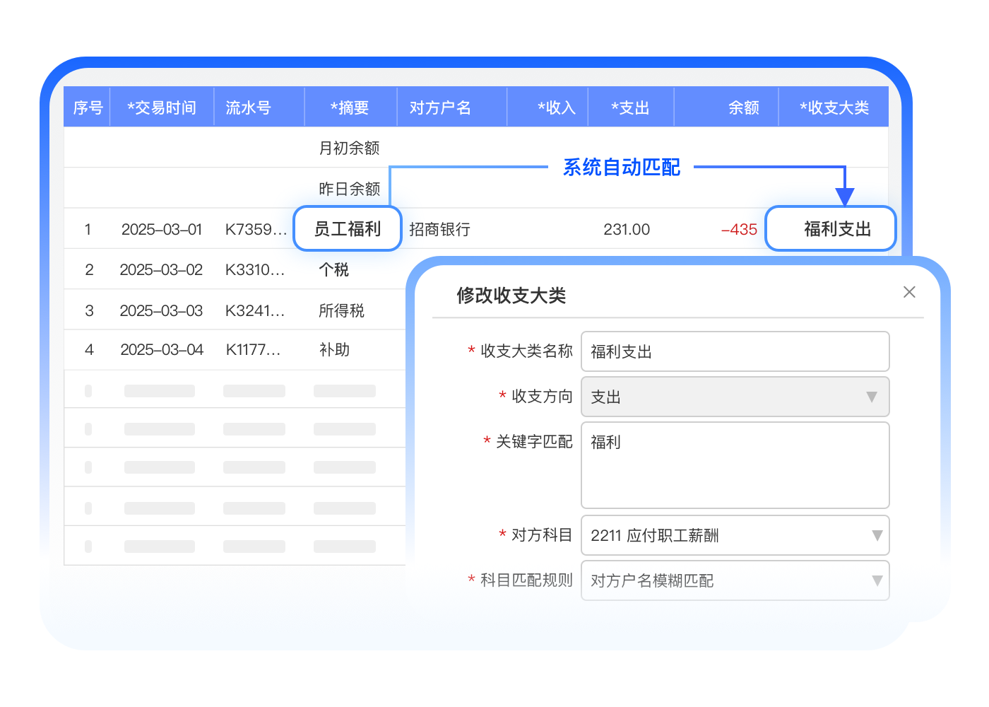This screenshot has height=707, width=989.
Task: Click the *交易时间 column header
Action: coord(162,107)
